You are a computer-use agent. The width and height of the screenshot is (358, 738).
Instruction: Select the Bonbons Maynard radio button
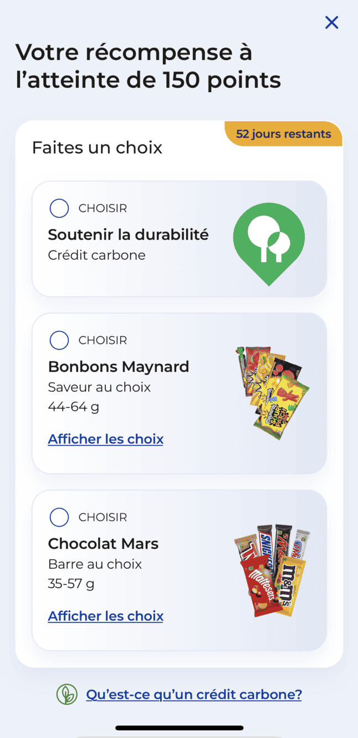(x=59, y=340)
